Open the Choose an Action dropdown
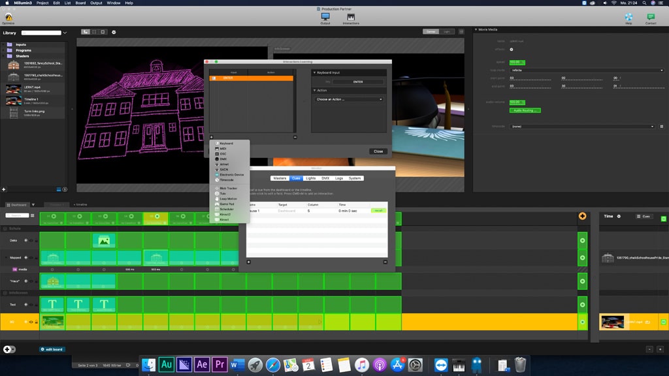This screenshot has height=376, width=669. (349, 99)
